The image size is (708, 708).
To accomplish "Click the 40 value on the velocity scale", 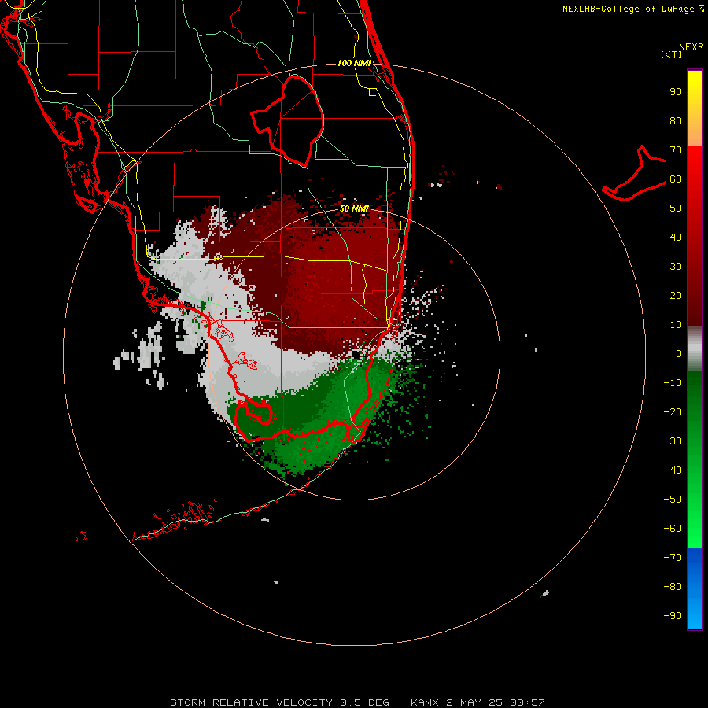I will 676,238.
